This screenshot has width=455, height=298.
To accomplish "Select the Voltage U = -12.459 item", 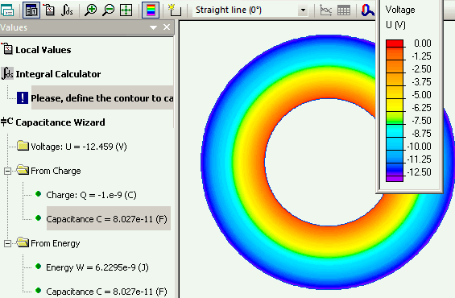I will (x=79, y=147).
